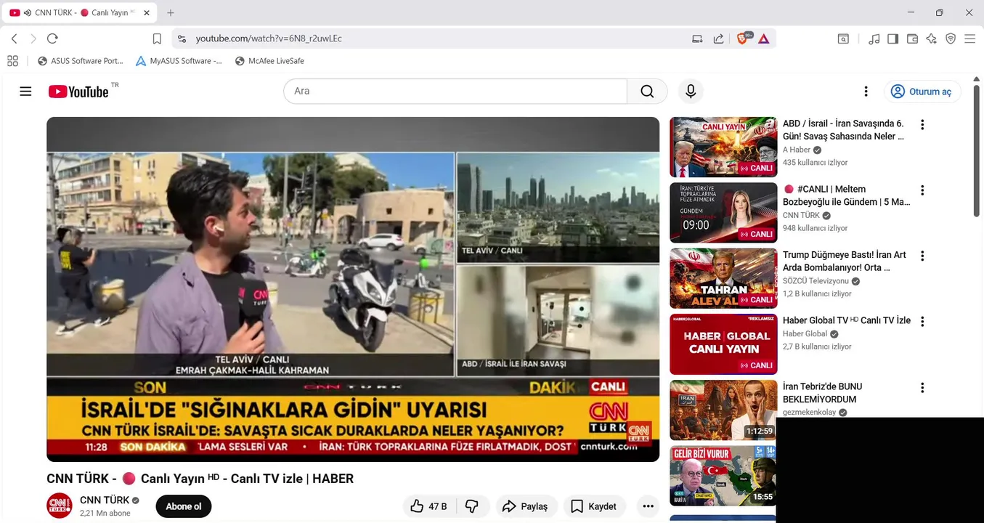Click the '2,21 Mn abone' subscriber count
This screenshot has width=984, height=523.
(105, 514)
